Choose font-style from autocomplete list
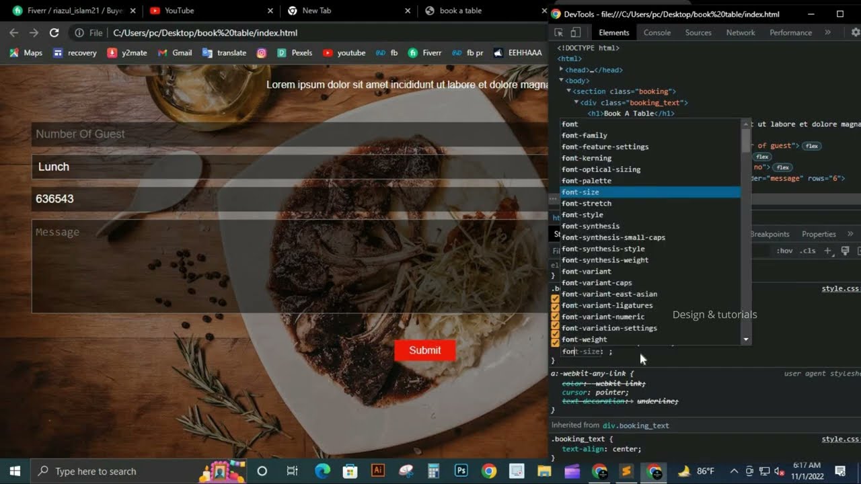 [x=650, y=214]
